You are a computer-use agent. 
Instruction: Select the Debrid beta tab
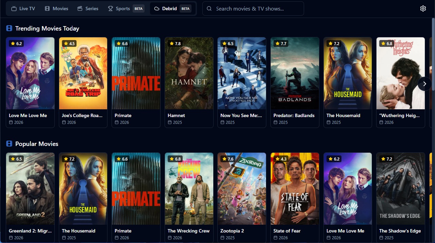[172, 8]
